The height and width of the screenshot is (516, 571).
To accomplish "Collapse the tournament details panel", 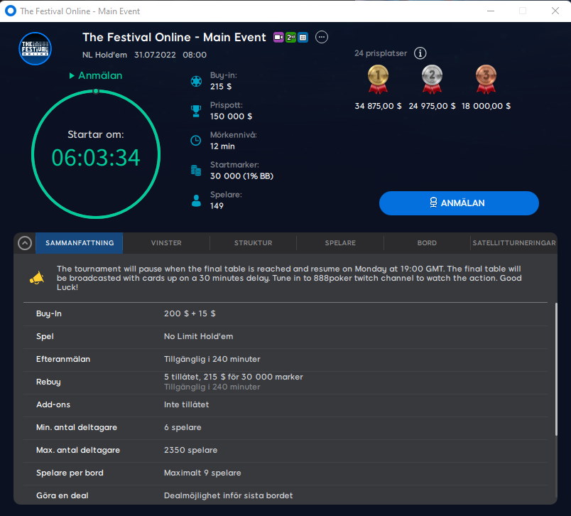I will point(25,243).
